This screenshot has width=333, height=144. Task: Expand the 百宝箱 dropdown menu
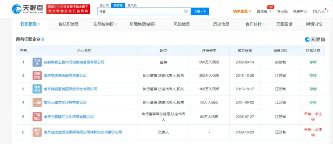point(264,11)
